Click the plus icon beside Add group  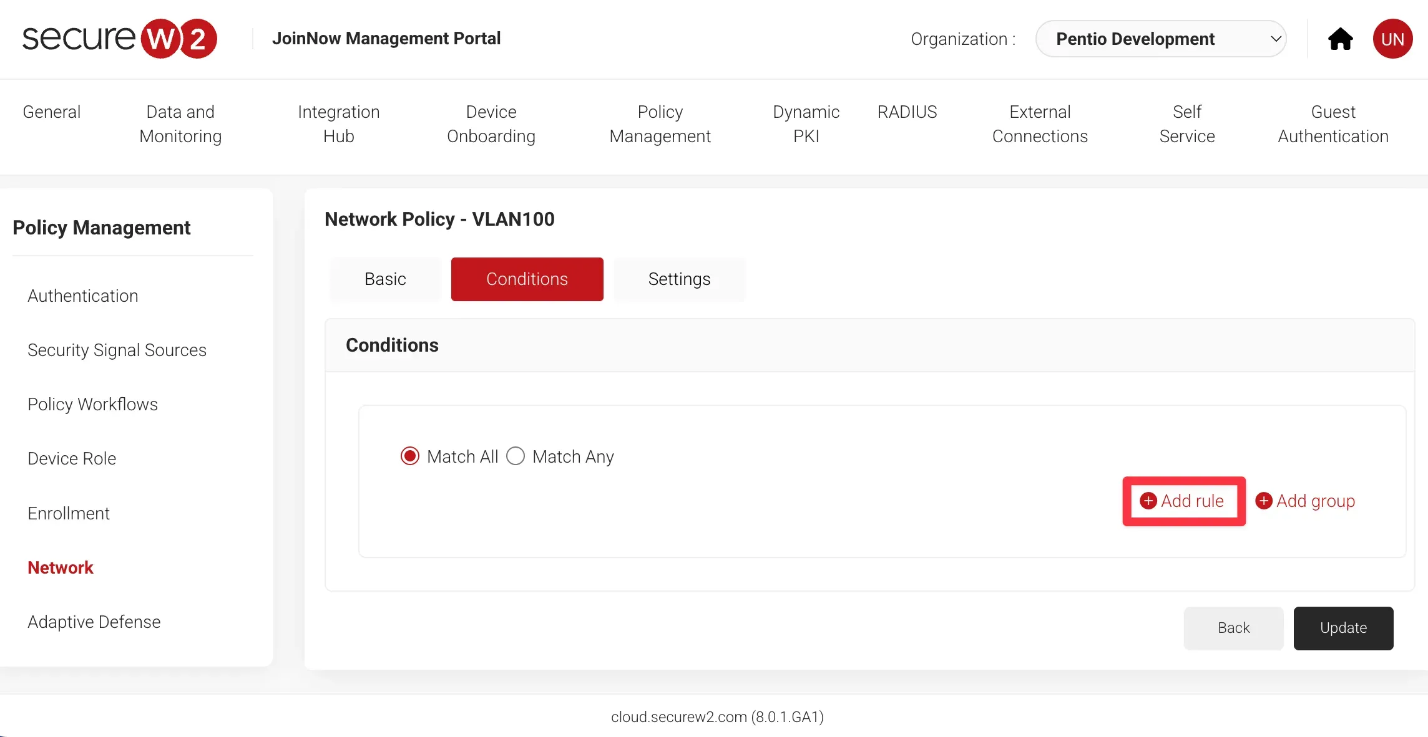click(1263, 501)
